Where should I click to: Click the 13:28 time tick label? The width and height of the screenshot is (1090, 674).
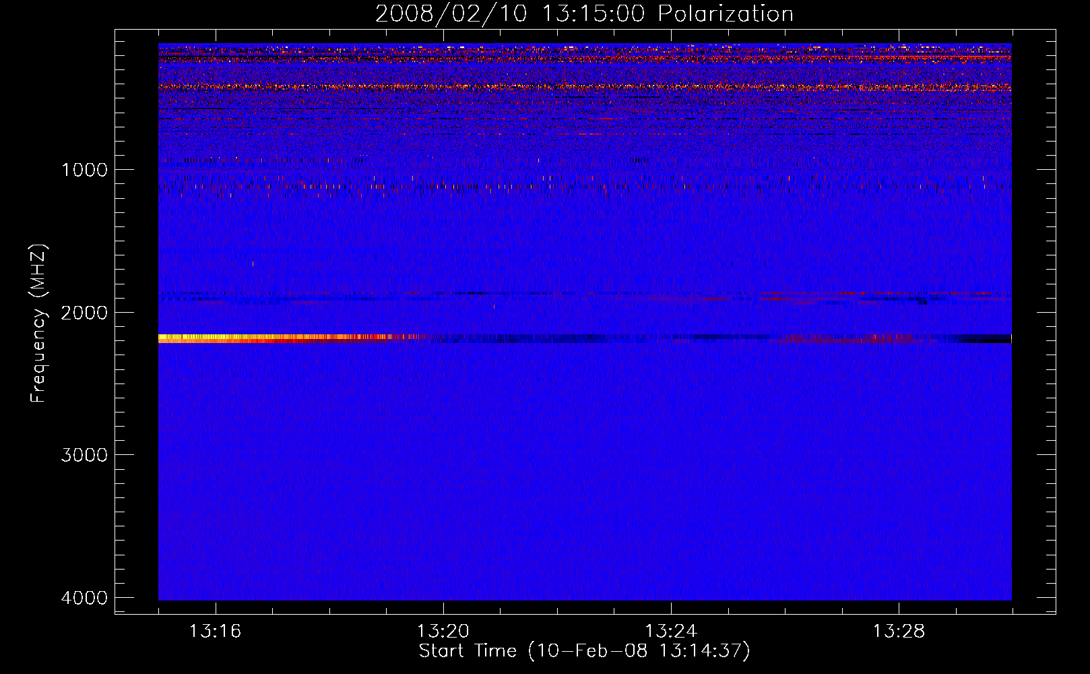coord(899,632)
